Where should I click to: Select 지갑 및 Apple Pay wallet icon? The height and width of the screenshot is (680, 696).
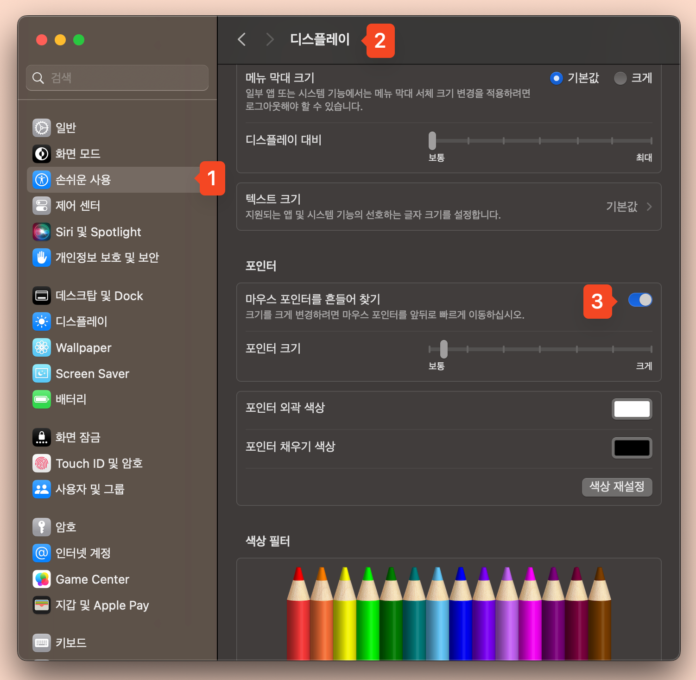click(42, 605)
